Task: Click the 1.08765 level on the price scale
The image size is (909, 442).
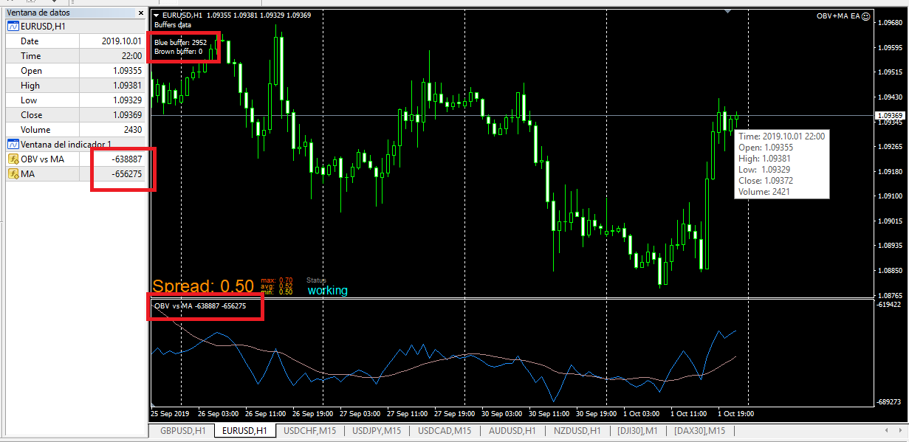Action: click(889, 295)
